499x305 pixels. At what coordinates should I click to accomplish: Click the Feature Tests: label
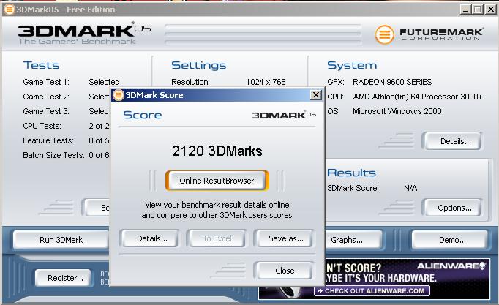click(48, 140)
